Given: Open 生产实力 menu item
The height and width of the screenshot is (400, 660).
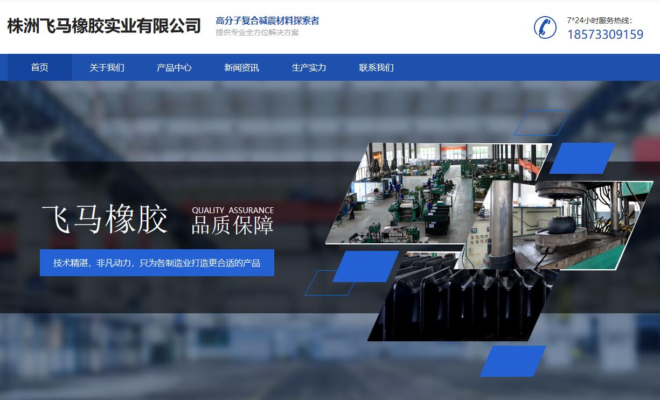Looking at the screenshot, I should coord(309,67).
